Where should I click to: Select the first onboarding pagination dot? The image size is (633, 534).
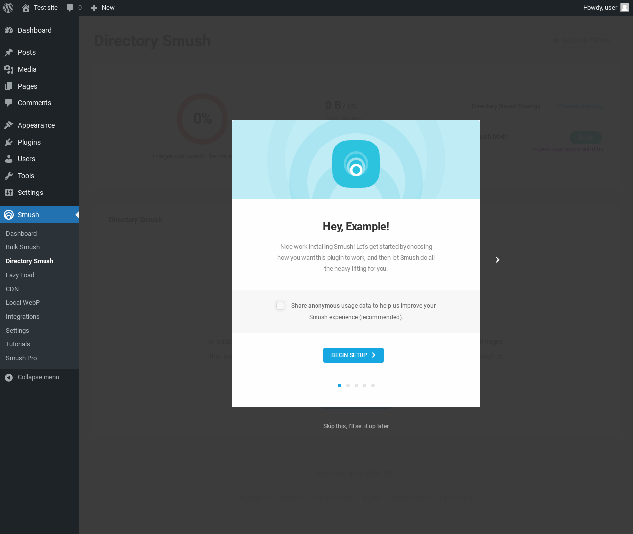pos(339,385)
